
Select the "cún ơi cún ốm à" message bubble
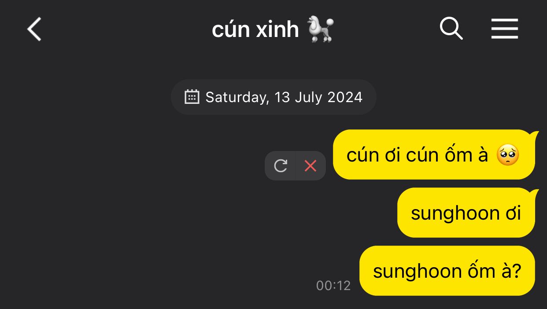coord(434,154)
